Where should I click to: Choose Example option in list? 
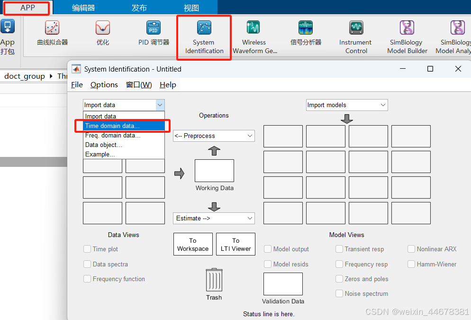click(x=124, y=155)
